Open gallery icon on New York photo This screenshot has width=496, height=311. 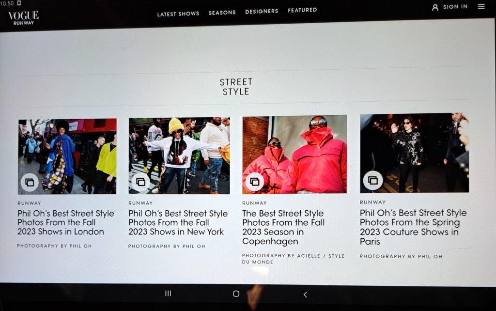coord(140,182)
